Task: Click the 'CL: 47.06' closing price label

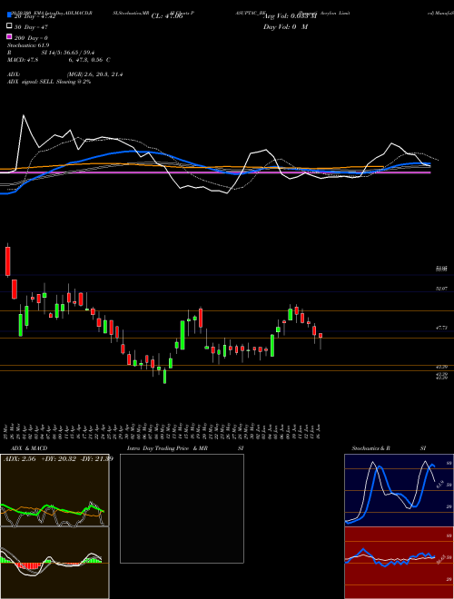Action: 167,16
